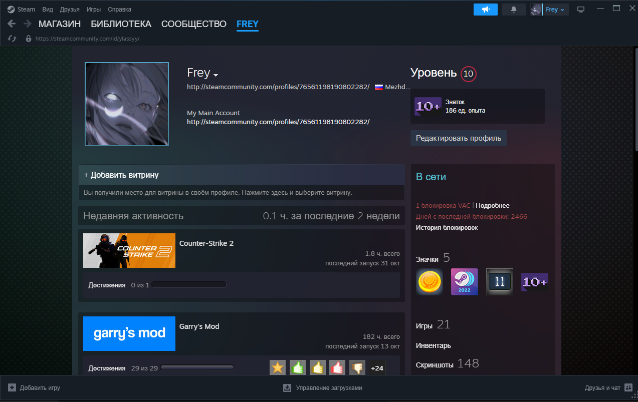Go back with the left arrow
The image size is (638, 402).
12,24
